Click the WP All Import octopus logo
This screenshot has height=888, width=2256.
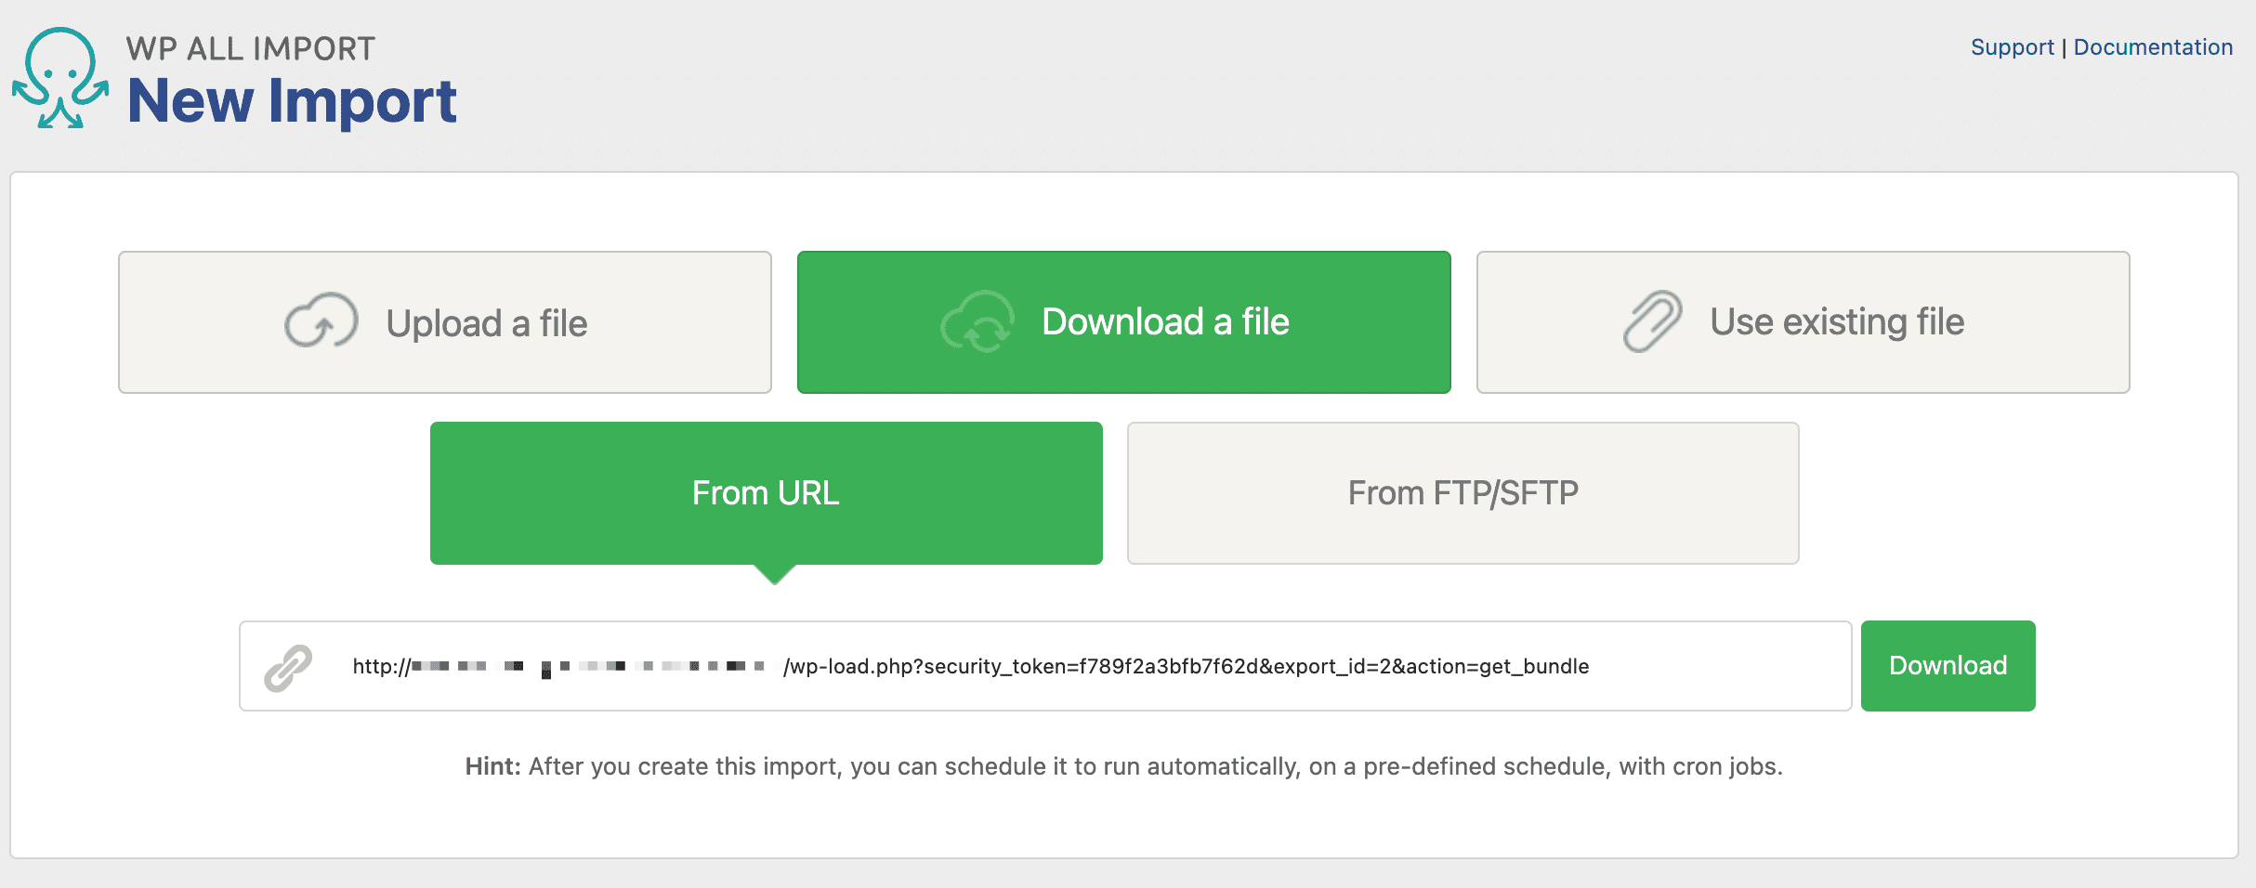(60, 78)
